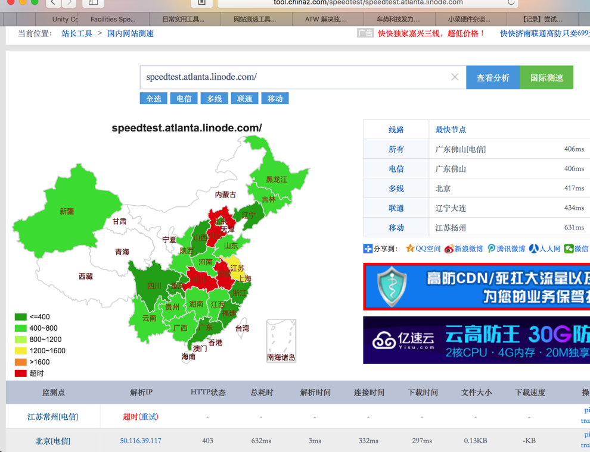Open the 站长工具 breadcrumb link
590x452 pixels.
[x=77, y=33]
